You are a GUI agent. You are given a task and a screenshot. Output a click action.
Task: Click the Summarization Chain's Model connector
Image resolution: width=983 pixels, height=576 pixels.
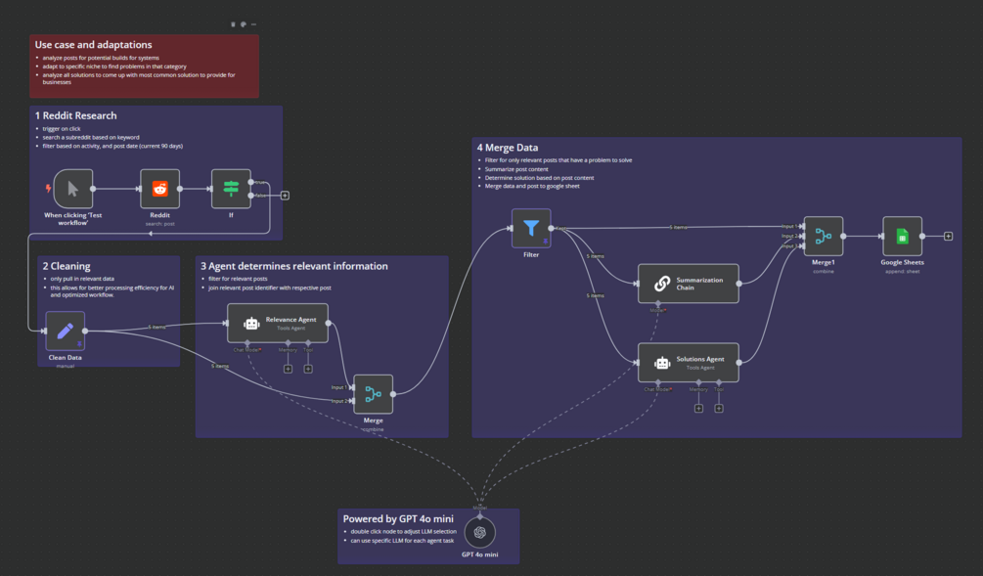coord(657,303)
